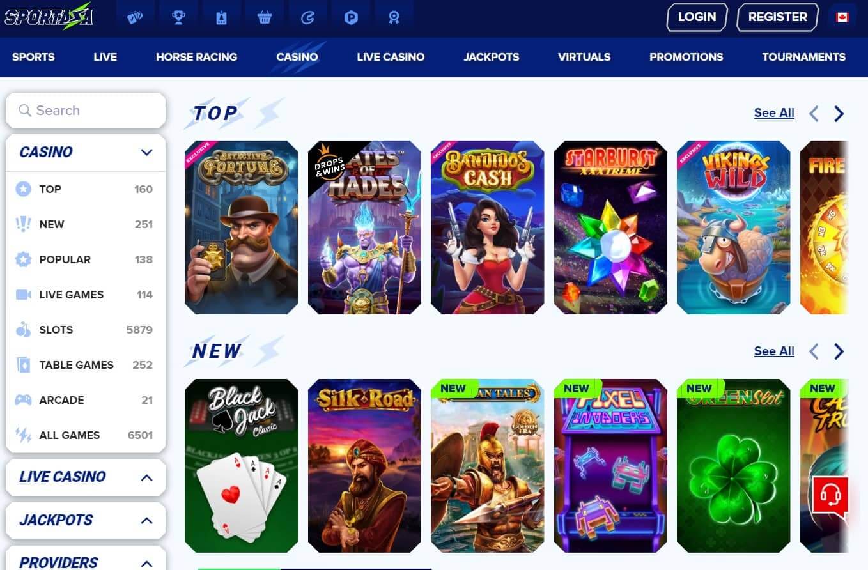868x570 pixels.
Task: Go to the PROMOTIONS navigation tab
Action: [x=686, y=57]
